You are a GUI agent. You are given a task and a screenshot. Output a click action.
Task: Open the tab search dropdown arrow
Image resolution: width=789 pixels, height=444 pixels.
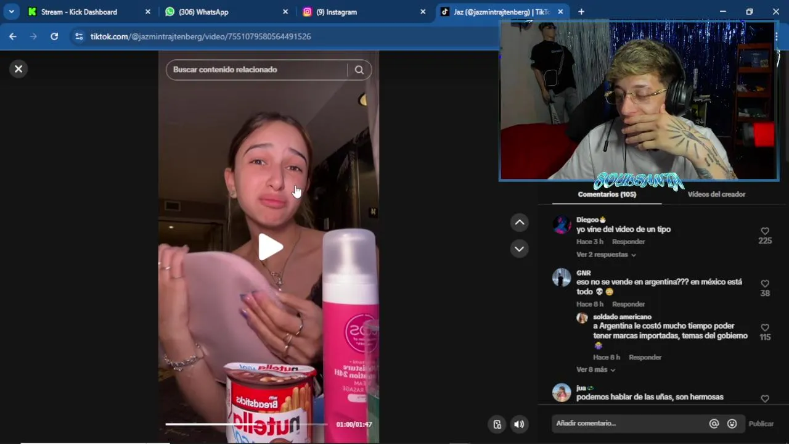pyautogui.click(x=11, y=12)
